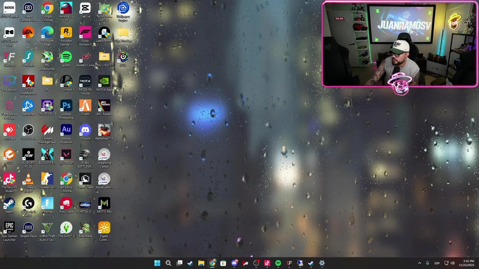Select the Microsoft Edge desktop icon
The height and width of the screenshot is (269, 479).
pos(47,37)
